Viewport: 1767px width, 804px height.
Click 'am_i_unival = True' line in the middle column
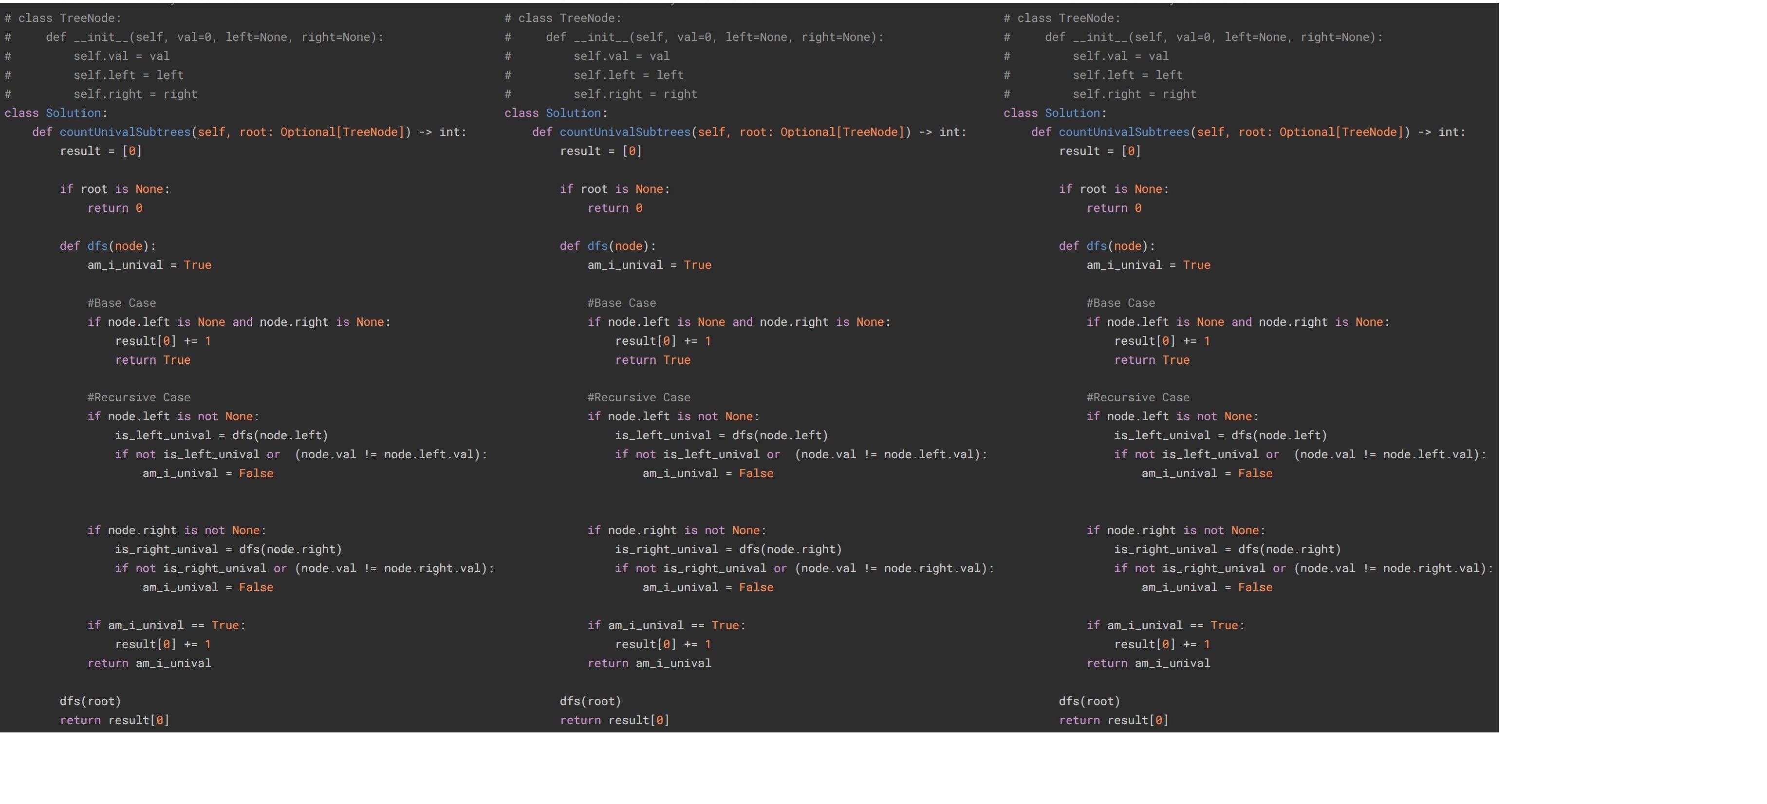point(649,265)
